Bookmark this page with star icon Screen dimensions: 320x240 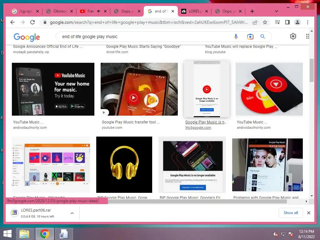click(x=265, y=22)
